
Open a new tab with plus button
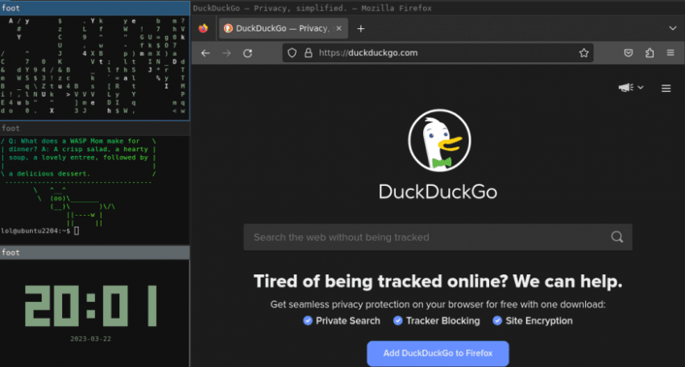(360, 28)
